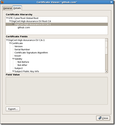The width and height of the screenshot is (115, 125).
Task: Select the Version field
Action: point(19,46)
